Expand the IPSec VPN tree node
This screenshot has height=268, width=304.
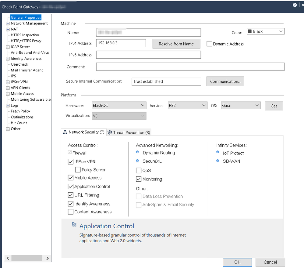tap(8, 82)
